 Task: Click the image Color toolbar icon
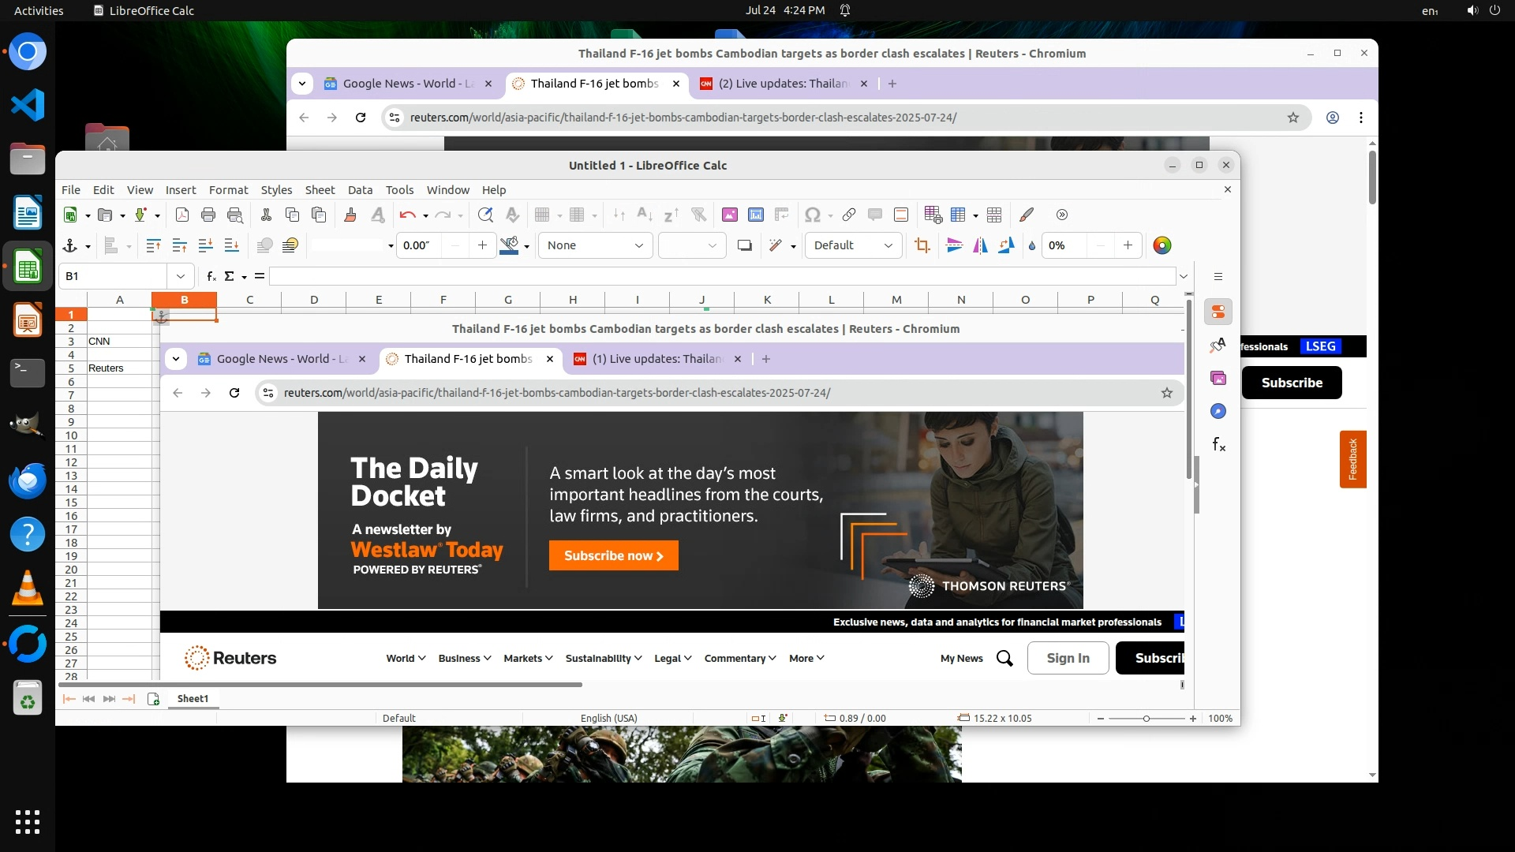coord(1161,245)
